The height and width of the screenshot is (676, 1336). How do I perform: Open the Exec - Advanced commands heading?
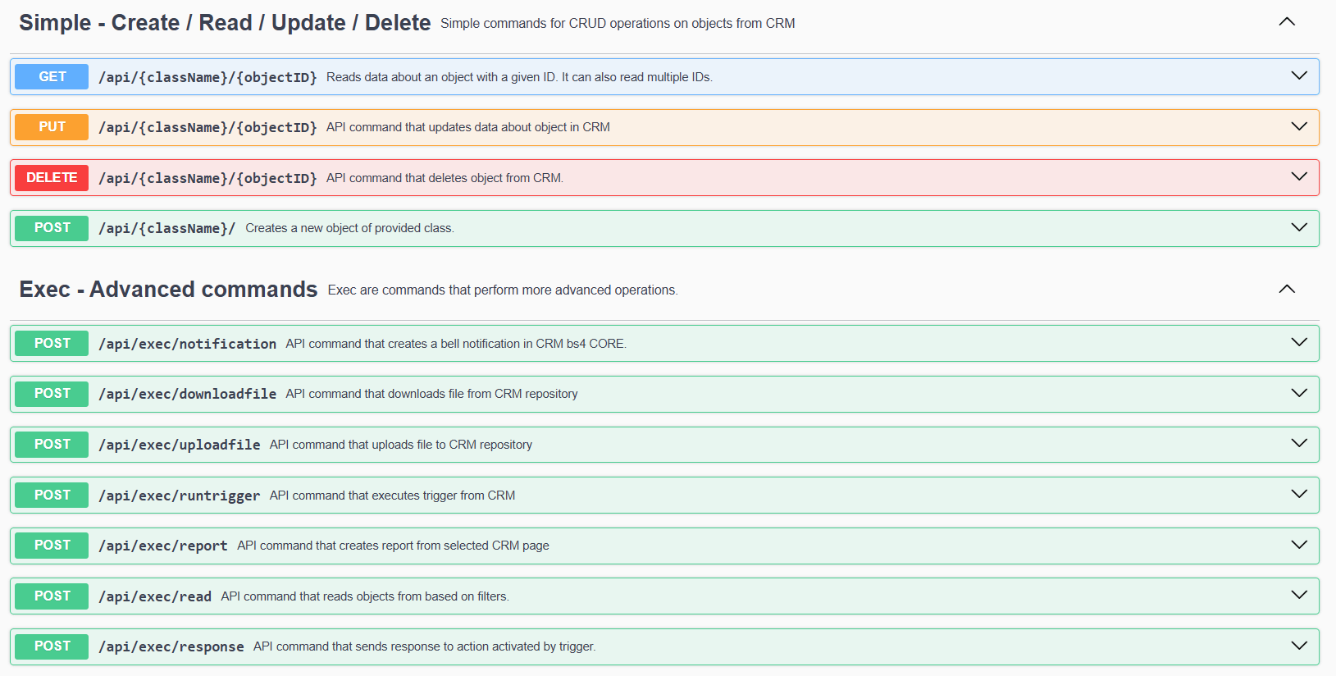pos(168,290)
